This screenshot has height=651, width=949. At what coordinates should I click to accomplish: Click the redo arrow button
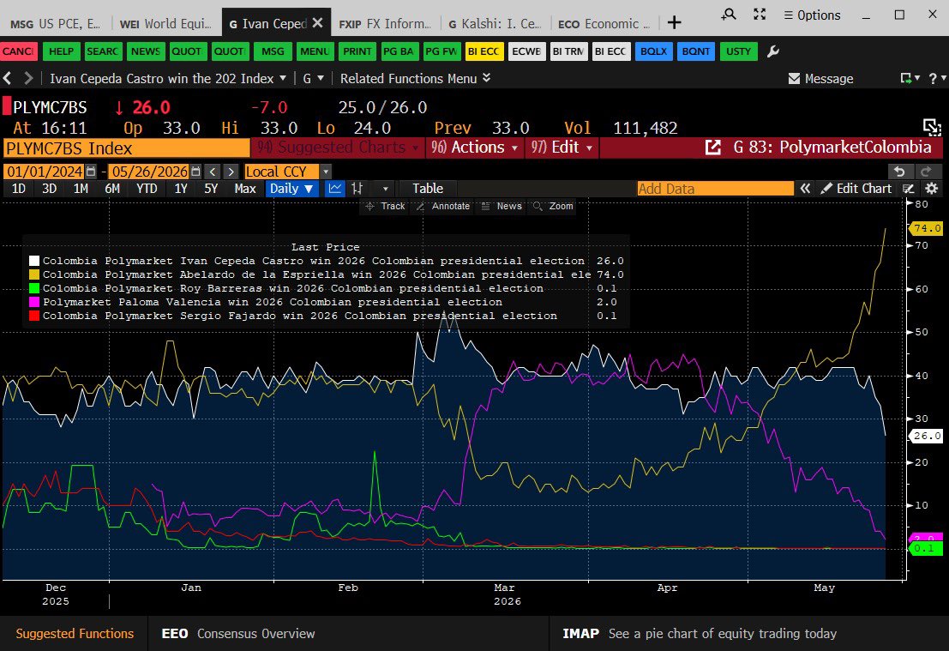click(x=926, y=172)
